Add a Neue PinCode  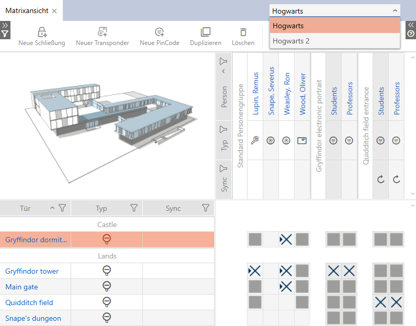[159, 32]
